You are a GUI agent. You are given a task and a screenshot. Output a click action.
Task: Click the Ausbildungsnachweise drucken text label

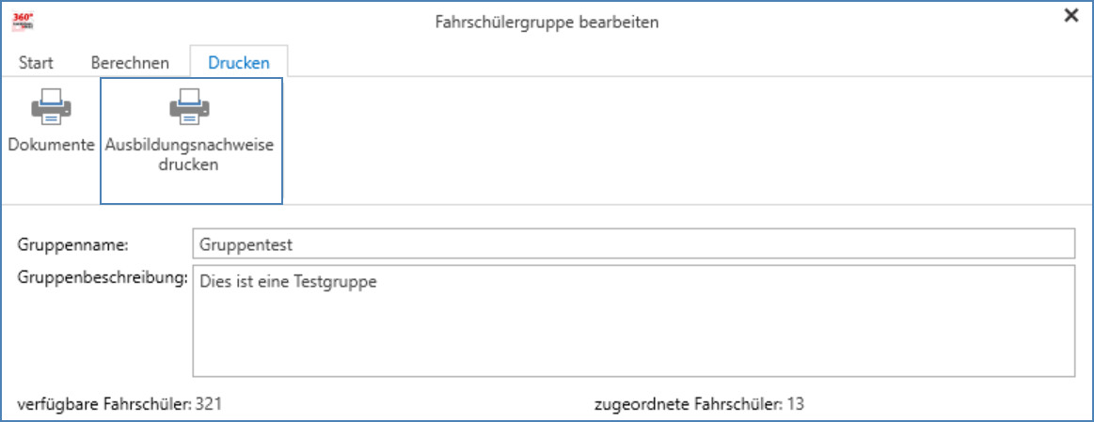click(190, 155)
